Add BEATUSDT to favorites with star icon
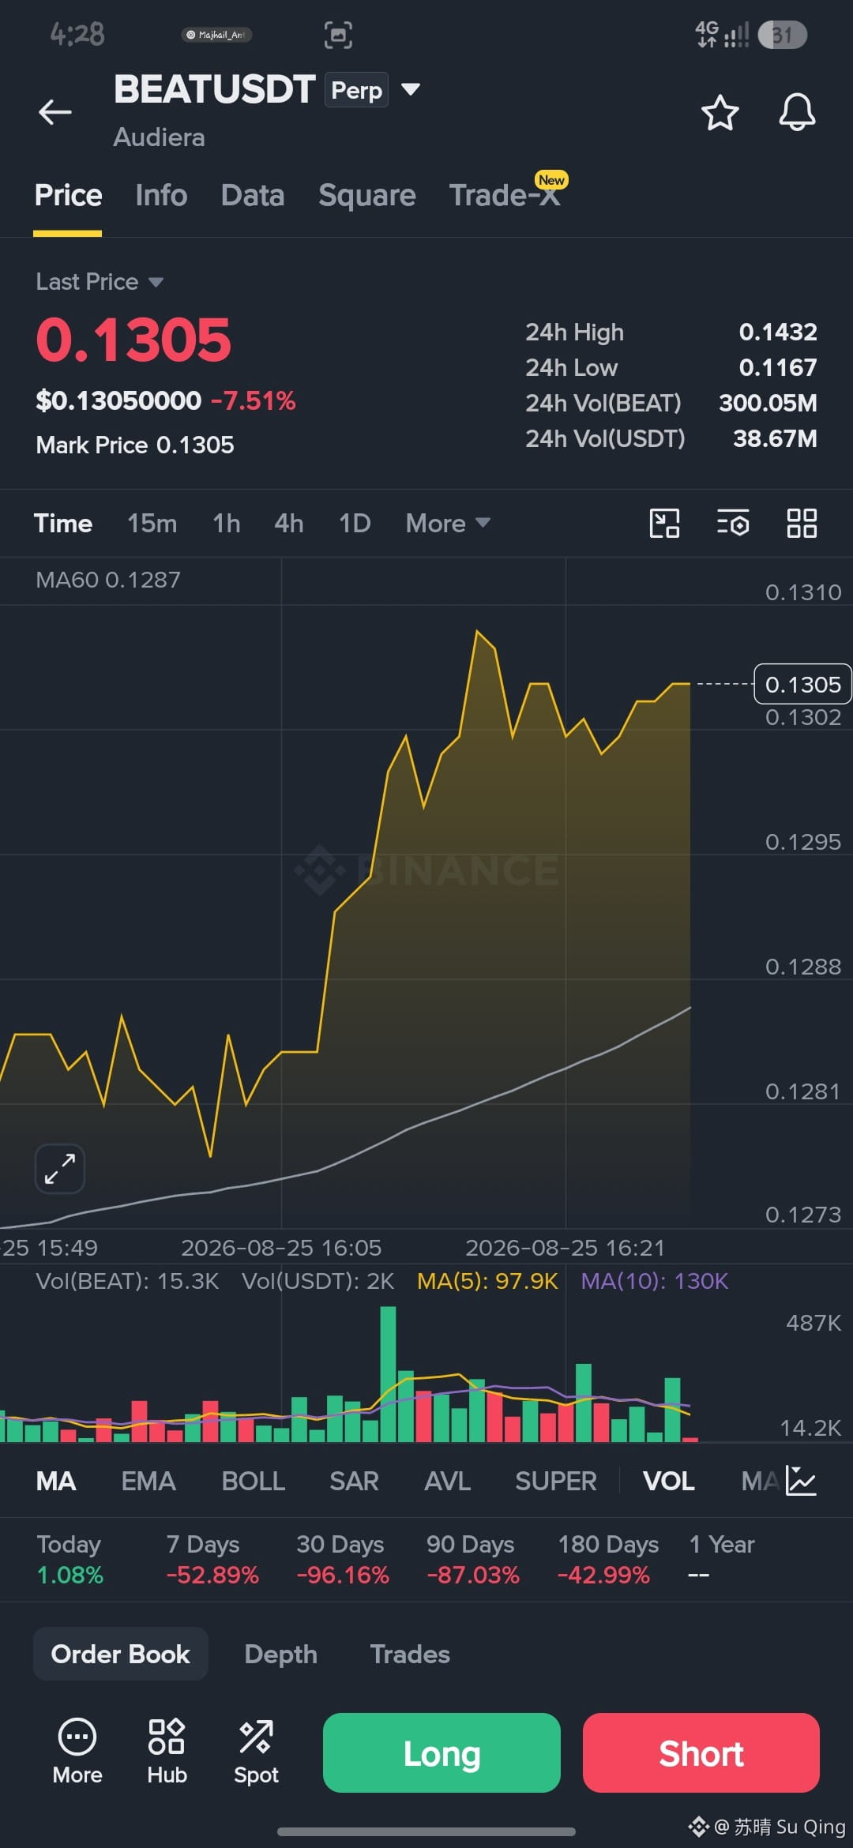The width and height of the screenshot is (853, 1848). (720, 112)
